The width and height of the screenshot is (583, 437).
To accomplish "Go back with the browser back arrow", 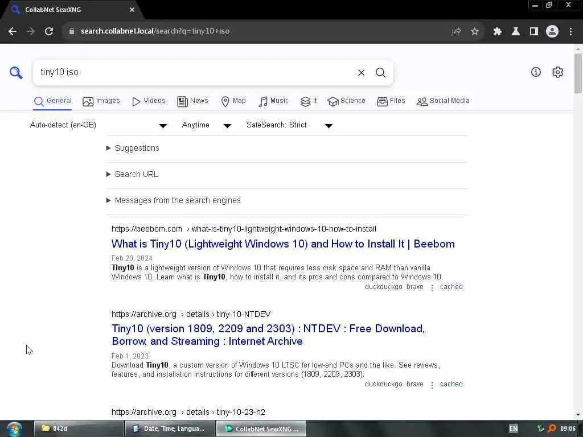I will [13, 31].
